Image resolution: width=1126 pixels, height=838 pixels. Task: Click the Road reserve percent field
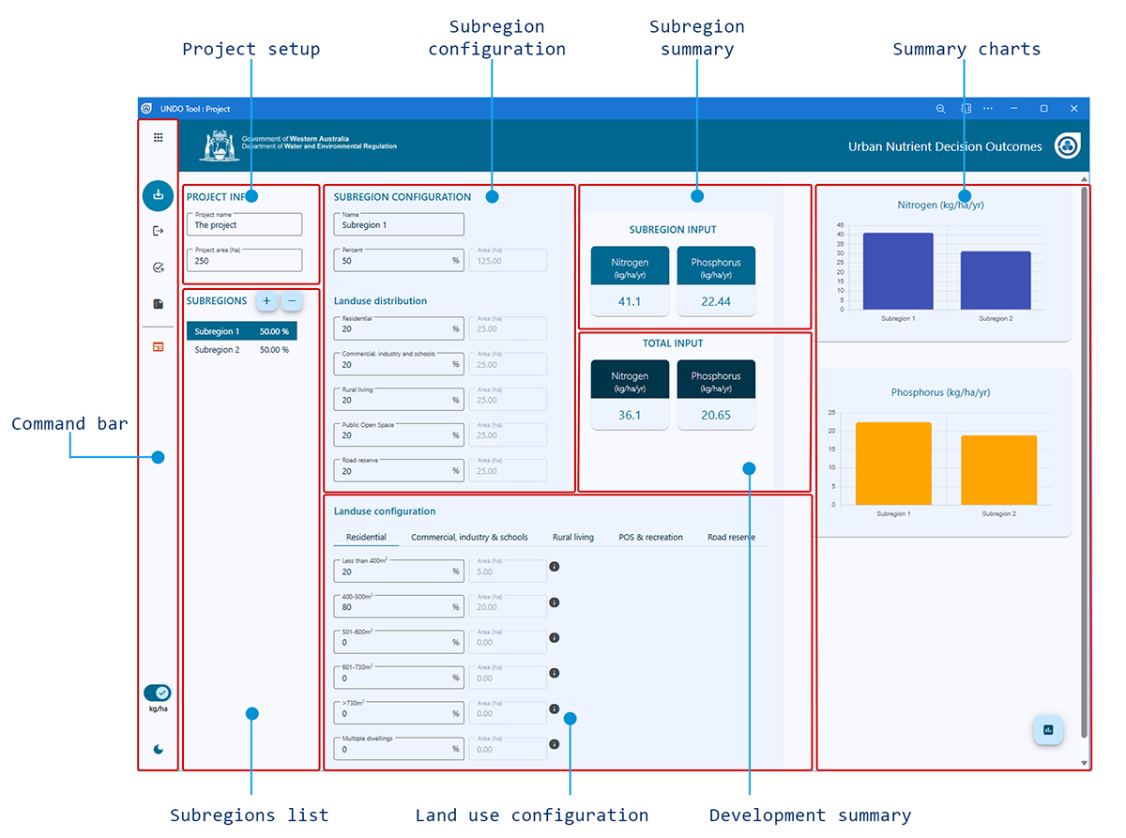[x=399, y=471]
